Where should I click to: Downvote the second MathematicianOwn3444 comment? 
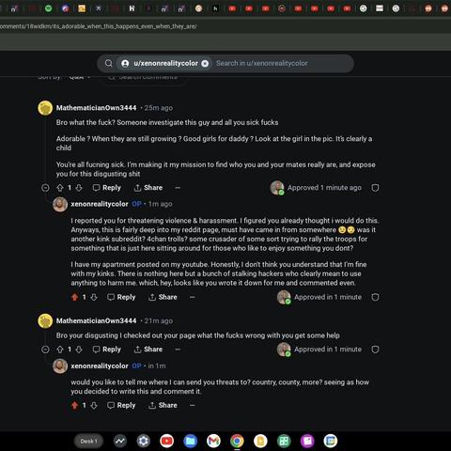tap(79, 350)
